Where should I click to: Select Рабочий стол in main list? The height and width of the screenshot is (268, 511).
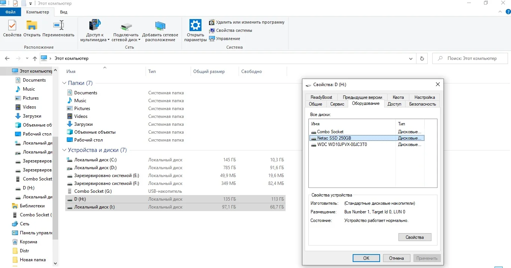click(89, 140)
